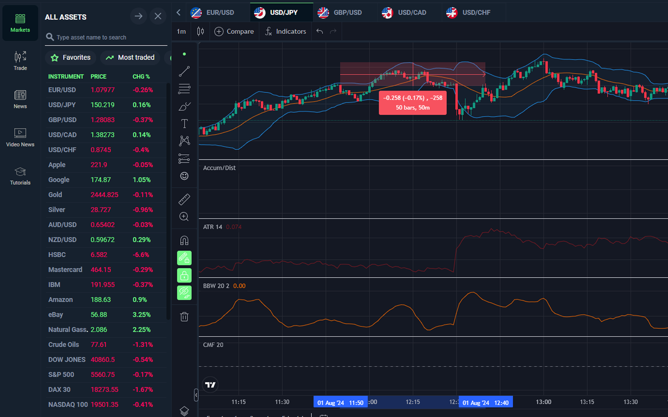668x417 pixels.
Task: Click the red measurement result label
Action: tap(412, 103)
